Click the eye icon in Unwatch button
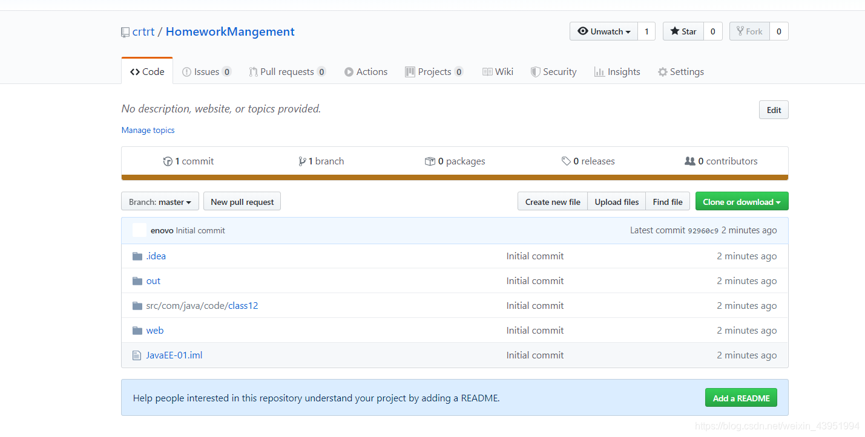This screenshot has width=865, height=437. point(583,31)
